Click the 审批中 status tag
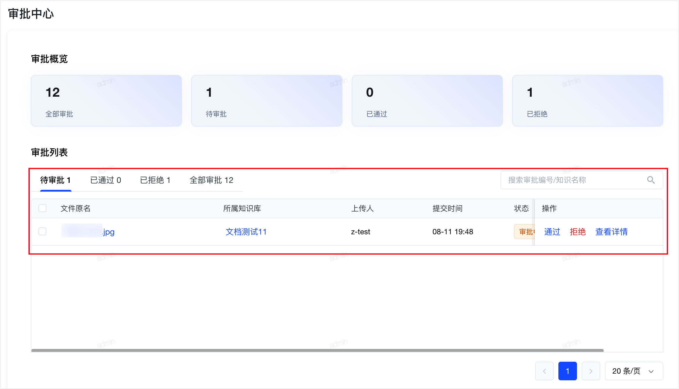This screenshot has width=679, height=389. point(524,232)
